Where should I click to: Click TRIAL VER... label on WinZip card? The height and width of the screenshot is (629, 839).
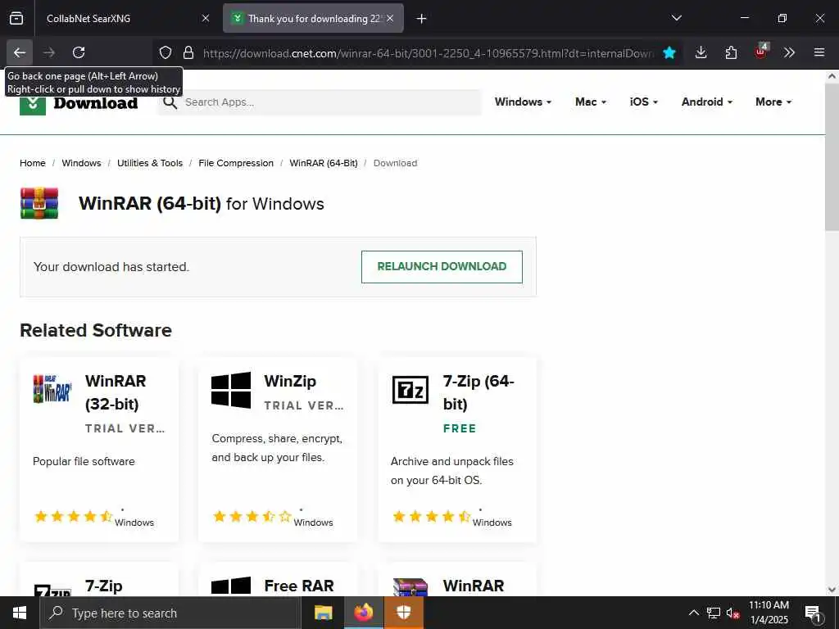(304, 405)
